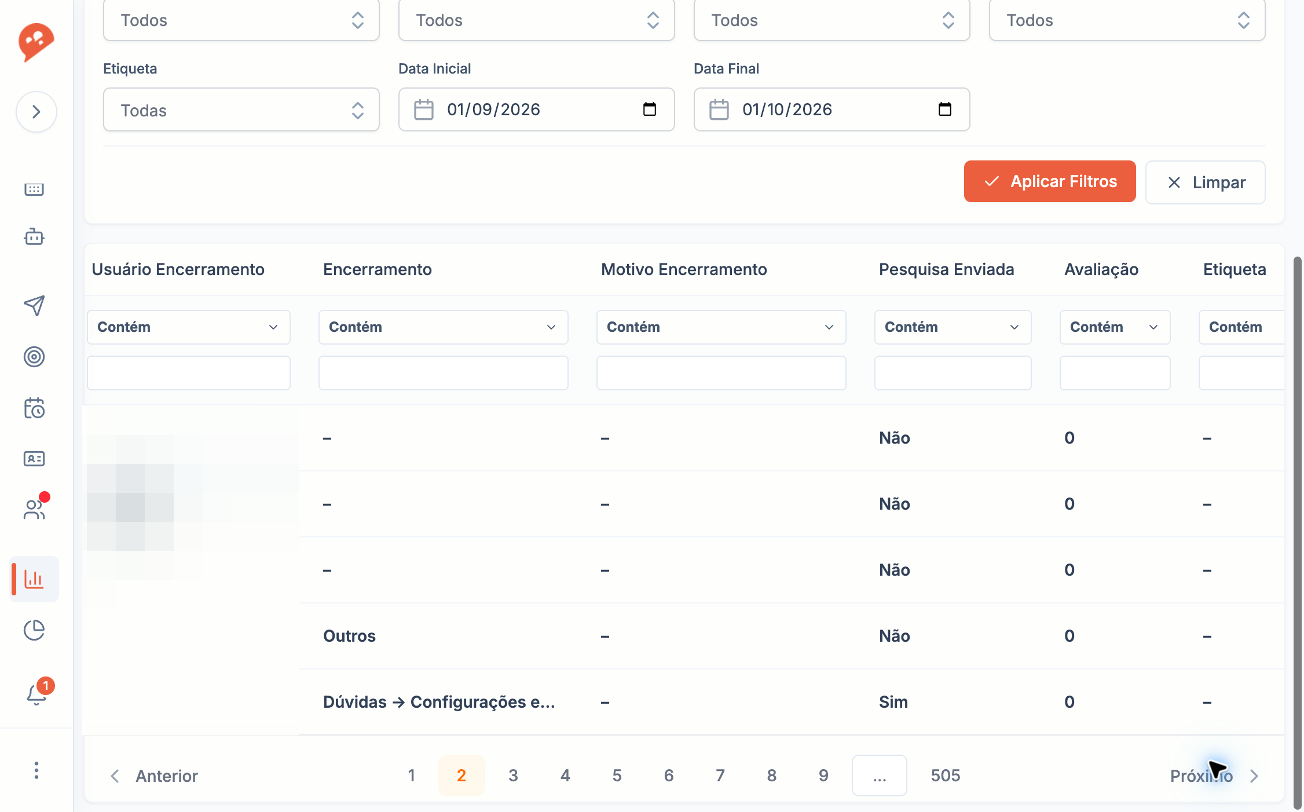
Task: Open the calendar clock scheduling icon
Action: (34, 408)
